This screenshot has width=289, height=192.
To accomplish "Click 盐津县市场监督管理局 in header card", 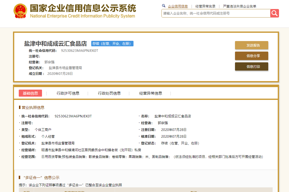I will (65, 68).
